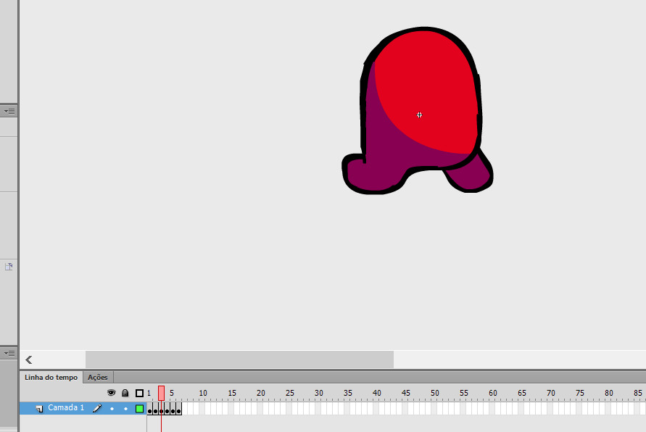Click the layer type icon beside Camada 1
Image resolution: width=646 pixels, height=432 pixels.
(x=38, y=408)
